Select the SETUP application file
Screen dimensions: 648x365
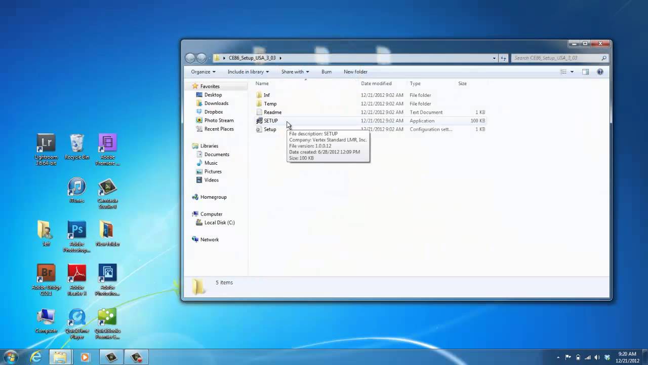(371, 121)
